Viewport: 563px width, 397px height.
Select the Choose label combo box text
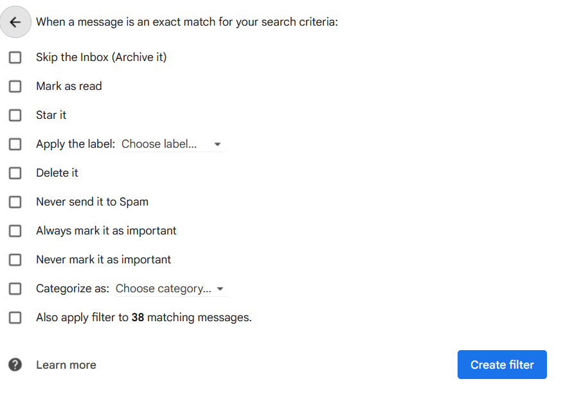[159, 144]
